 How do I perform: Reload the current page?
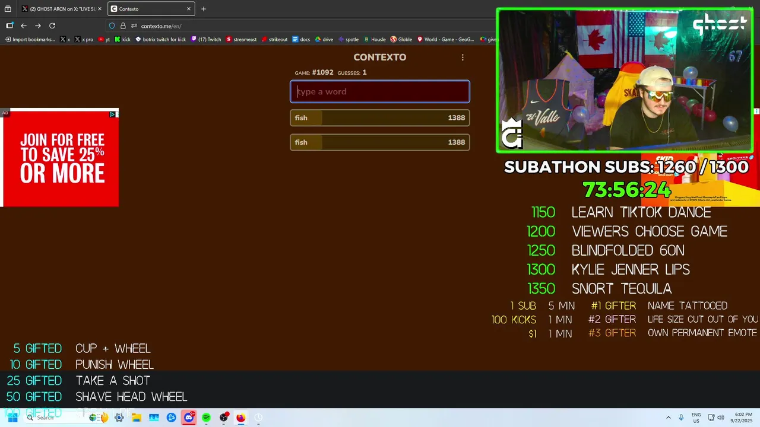[x=52, y=26]
